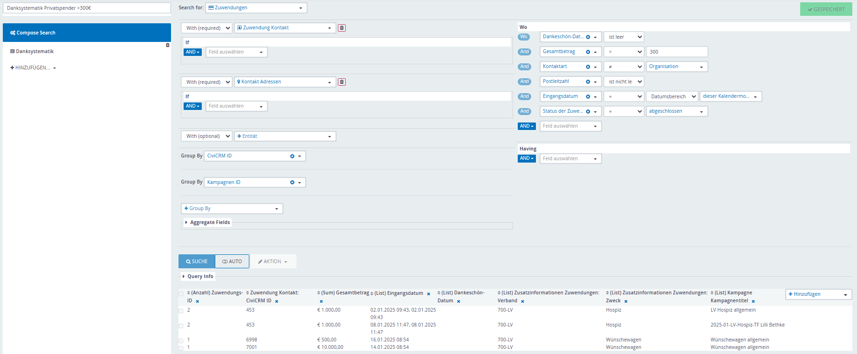857x354 pixels.
Task: Open the Search for Zuwendungen dropdown
Action: (256, 8)
